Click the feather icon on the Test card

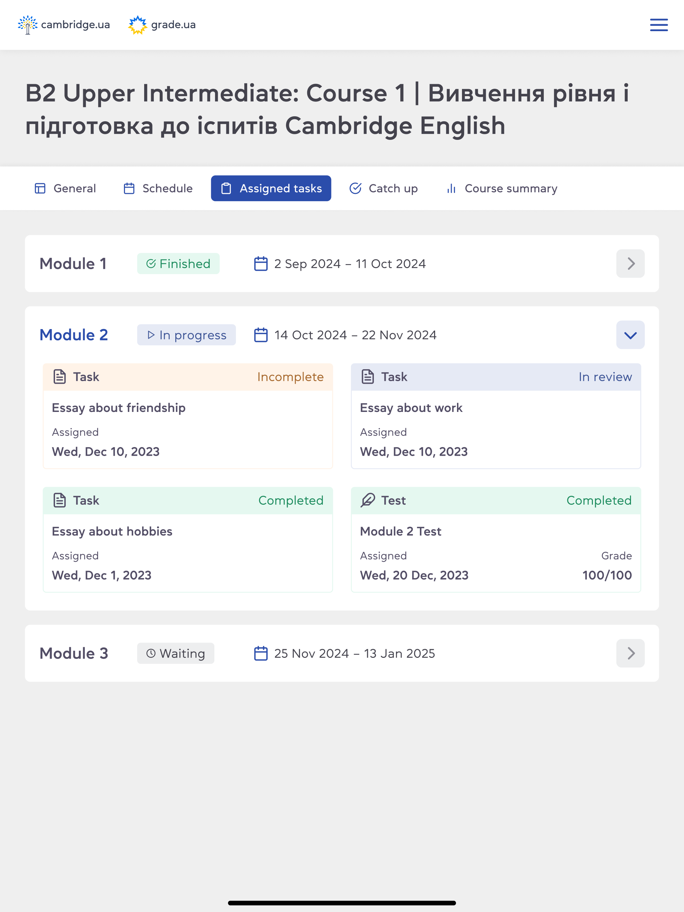[x=368, y=500]
